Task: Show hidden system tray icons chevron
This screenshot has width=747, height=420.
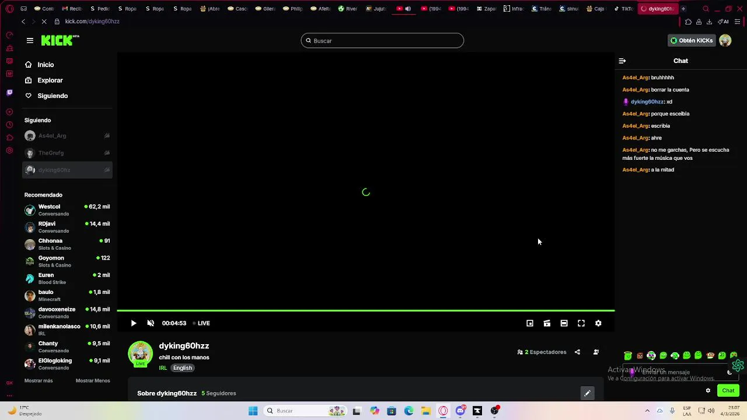Action: point(647,411)
